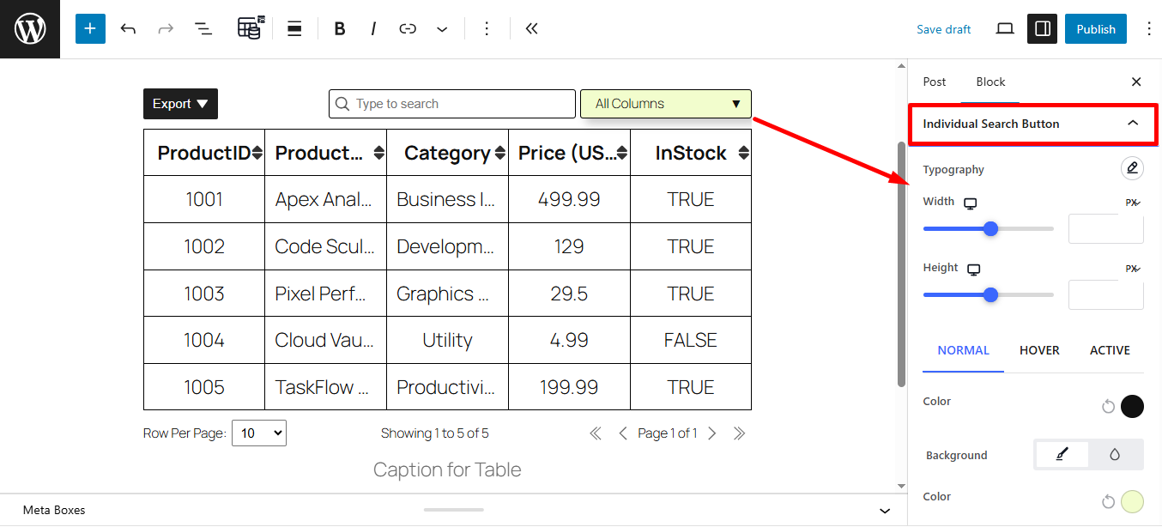The width and height of the screenshot is (1162, 527).
Task: Toggle the settings sidebar icon
Action: (x=1043, y=29)
